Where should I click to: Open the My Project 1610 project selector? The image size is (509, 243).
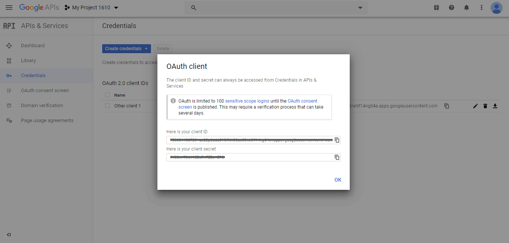point(91,7)
